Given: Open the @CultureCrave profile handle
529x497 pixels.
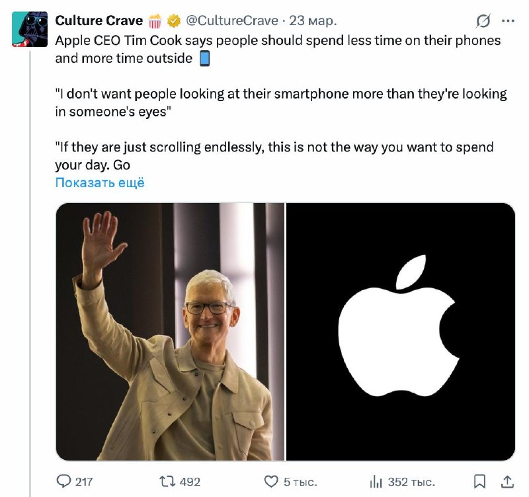Looking at the screenshot, I should (233, 20).
